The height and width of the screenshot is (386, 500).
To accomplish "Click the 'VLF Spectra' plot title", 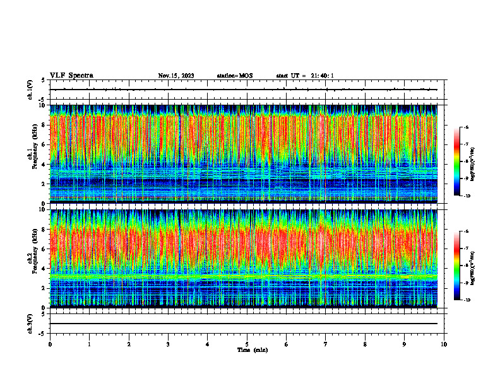I will pos(71,76).
